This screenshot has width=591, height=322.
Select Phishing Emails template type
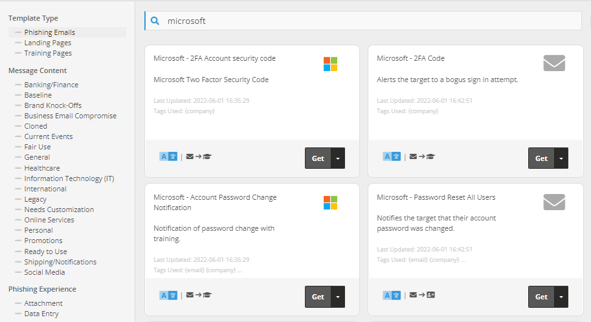(50, 32)
